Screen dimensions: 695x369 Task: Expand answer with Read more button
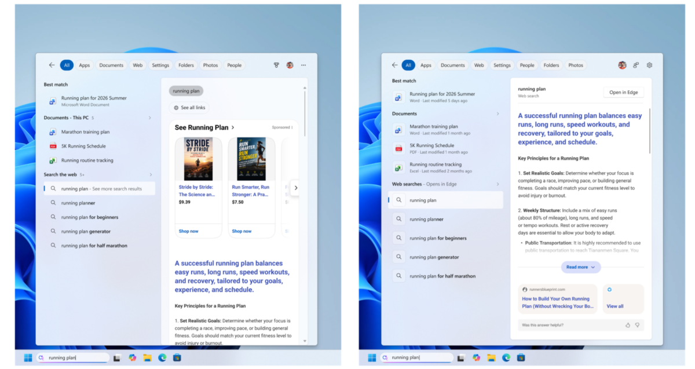[x=581, y=267]
